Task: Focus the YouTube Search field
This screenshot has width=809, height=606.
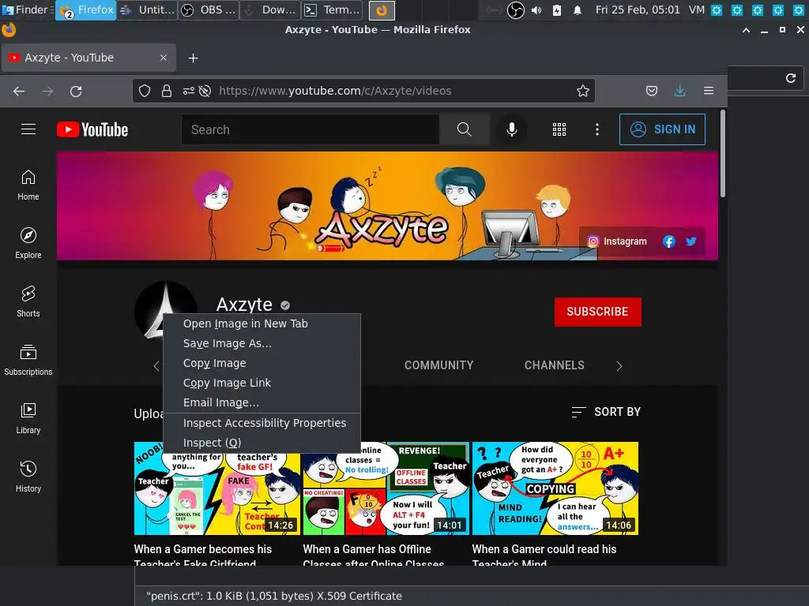Action: [x=310, y=130]
